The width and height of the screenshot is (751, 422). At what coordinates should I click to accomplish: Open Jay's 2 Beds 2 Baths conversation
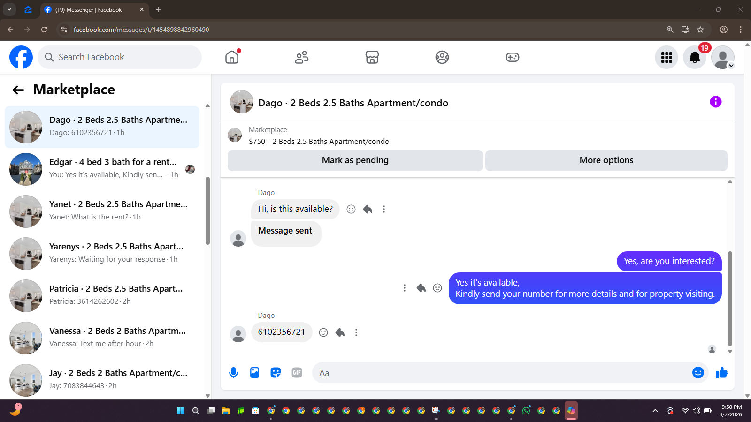102,380
